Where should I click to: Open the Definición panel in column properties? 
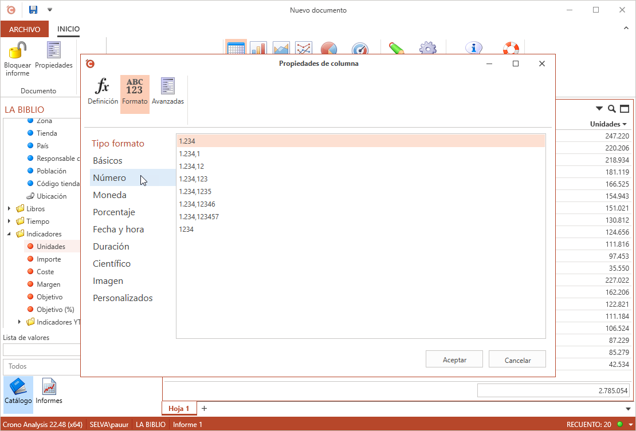103,90
